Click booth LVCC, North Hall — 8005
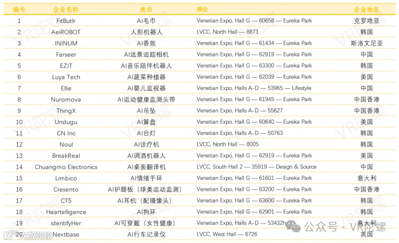The image size is (399, 243). click(x=227, y=144)
